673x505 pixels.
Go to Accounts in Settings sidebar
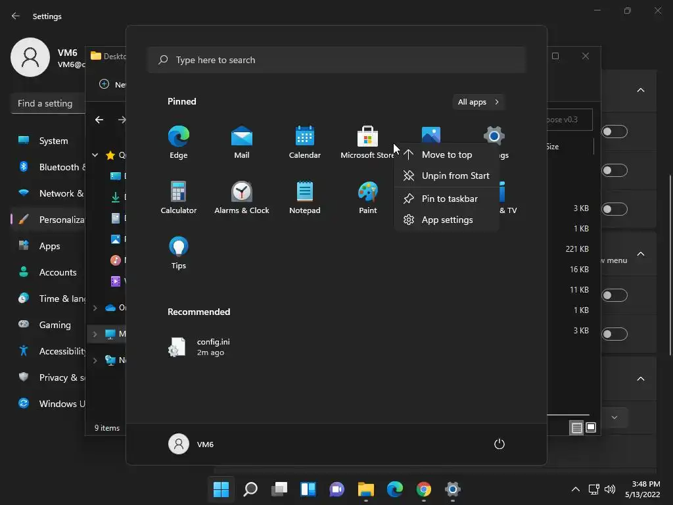[x=47, y=272]
